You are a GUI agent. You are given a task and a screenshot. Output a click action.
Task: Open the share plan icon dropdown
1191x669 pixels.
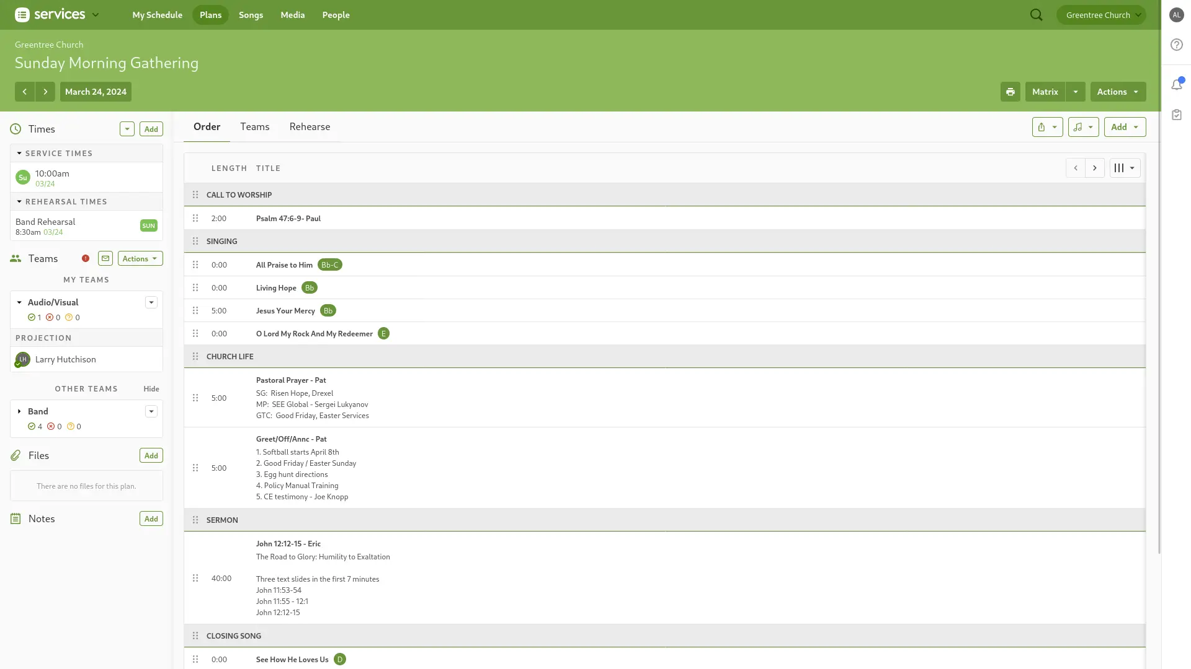(1047, 127)
